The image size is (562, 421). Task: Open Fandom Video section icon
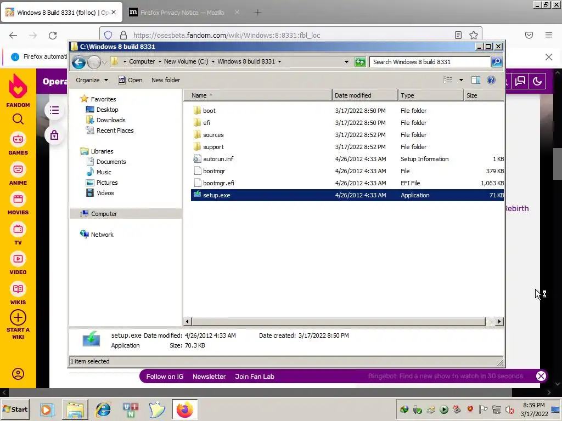pos(18,259)
